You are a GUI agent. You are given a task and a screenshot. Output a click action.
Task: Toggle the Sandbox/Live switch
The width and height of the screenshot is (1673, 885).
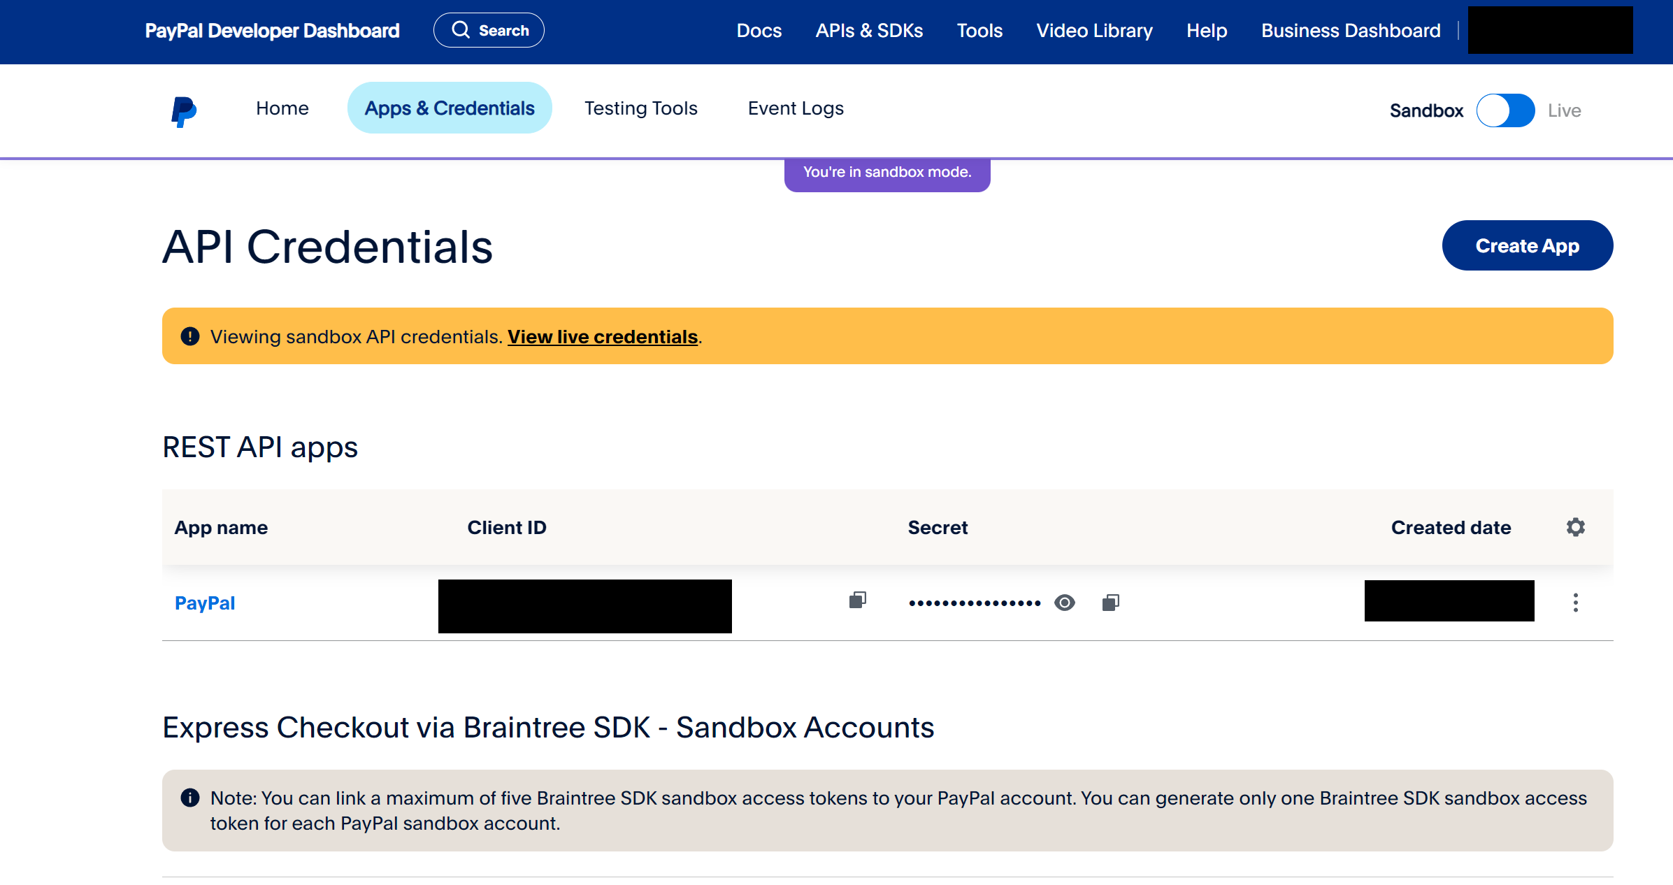(x=1505, y=110)
